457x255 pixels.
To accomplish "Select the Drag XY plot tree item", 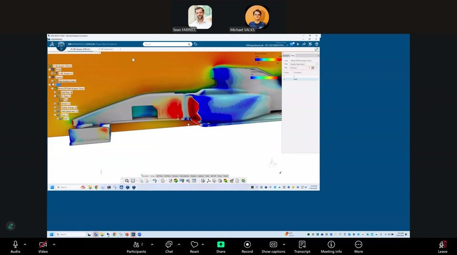I will pyautogui.click(x=66, y=99).
